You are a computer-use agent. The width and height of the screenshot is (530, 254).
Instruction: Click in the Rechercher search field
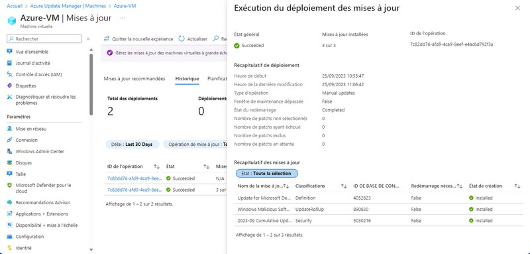point(44,39)
